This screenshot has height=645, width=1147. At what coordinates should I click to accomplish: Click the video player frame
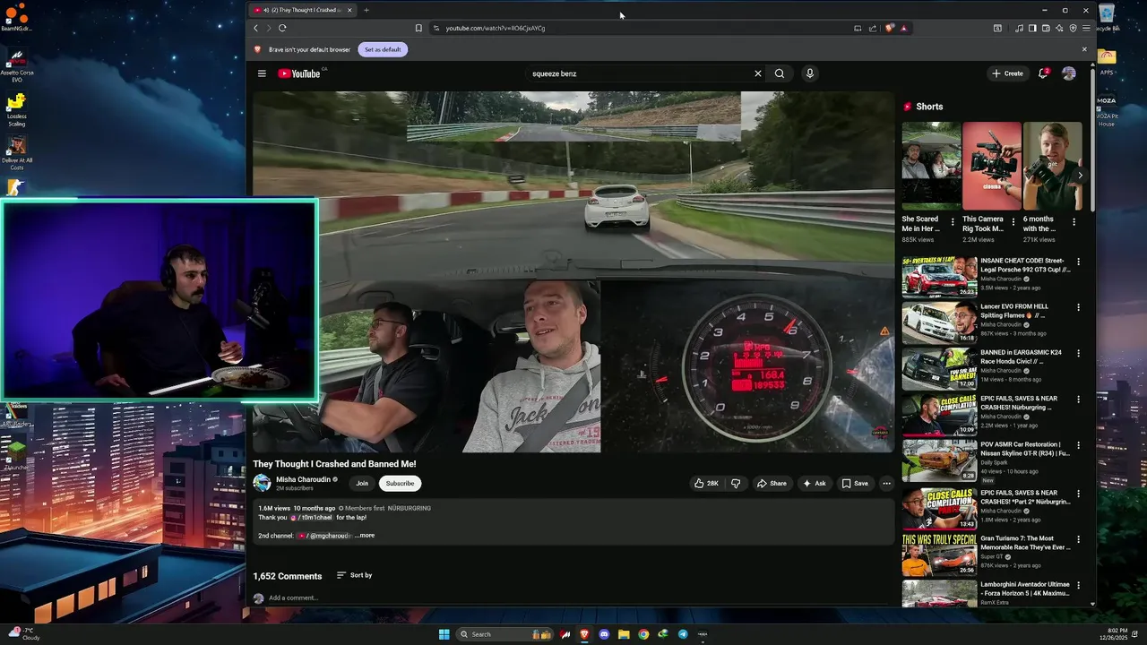pyautogui.click(x=573, y=271)
